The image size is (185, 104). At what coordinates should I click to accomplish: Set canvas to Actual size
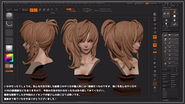(155, 29)
